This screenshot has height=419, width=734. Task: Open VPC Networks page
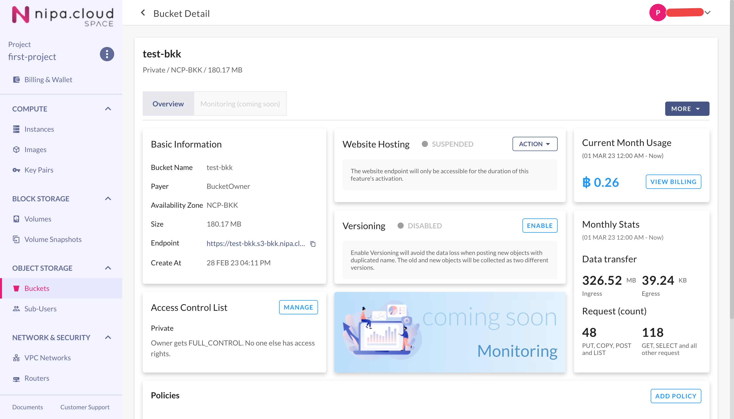point(47,358)
